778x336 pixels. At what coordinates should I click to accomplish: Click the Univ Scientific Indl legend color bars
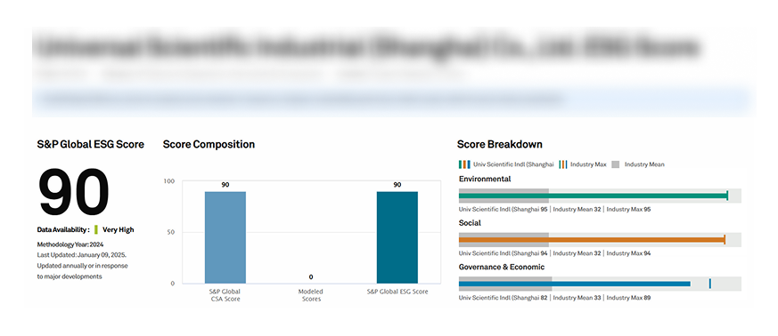[x=464, y=164]
